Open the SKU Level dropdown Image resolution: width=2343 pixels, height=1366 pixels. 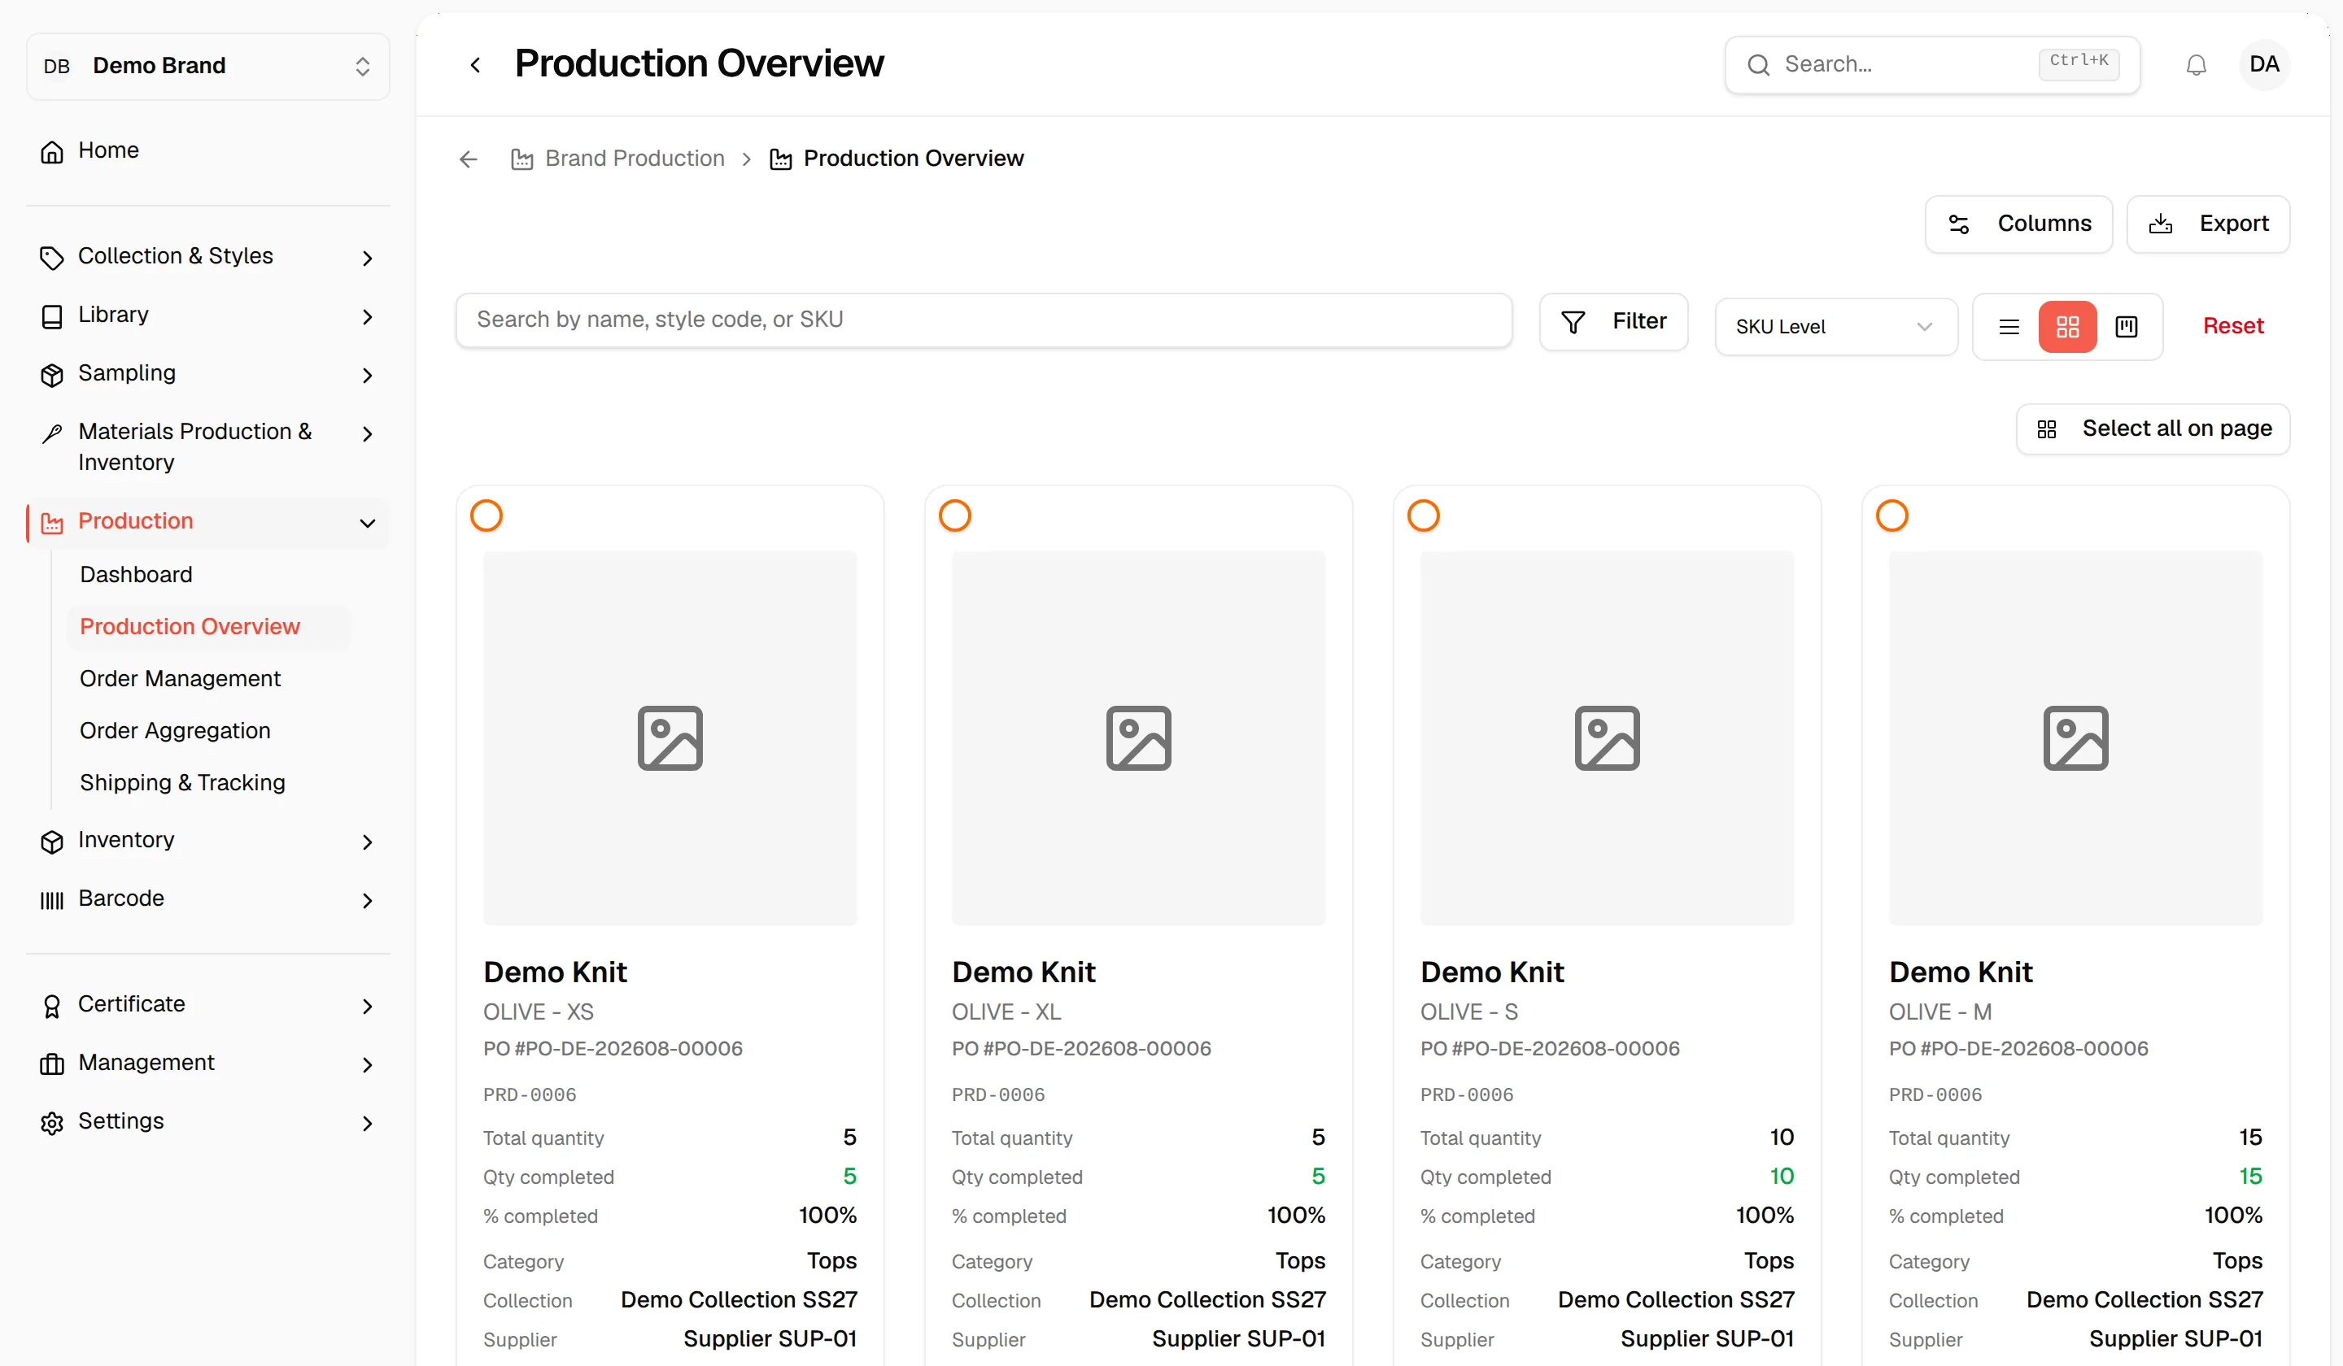coord(1835,327)
